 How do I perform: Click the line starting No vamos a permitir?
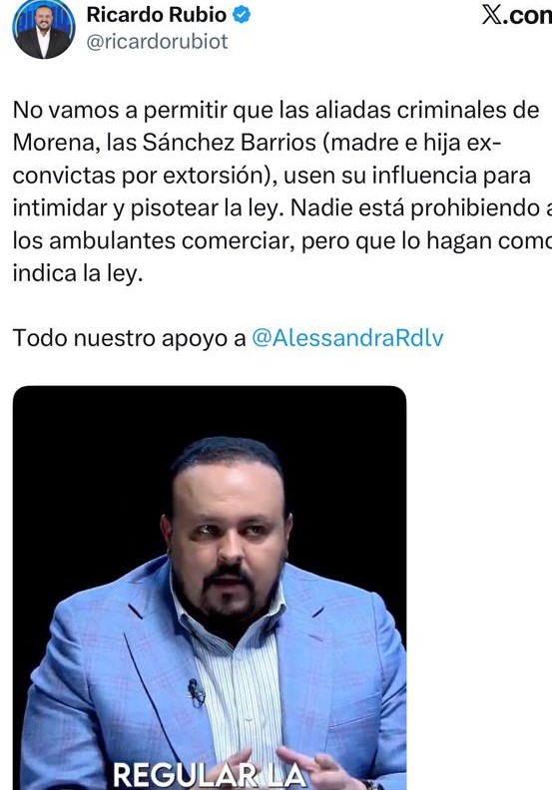click(276, 111)
